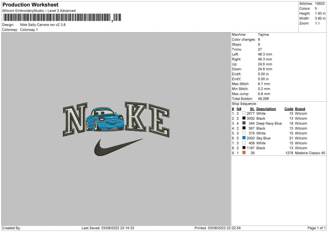Click the 'Production Worksheet' title
Screen dimensions: 328x232
tap(30, 4)
